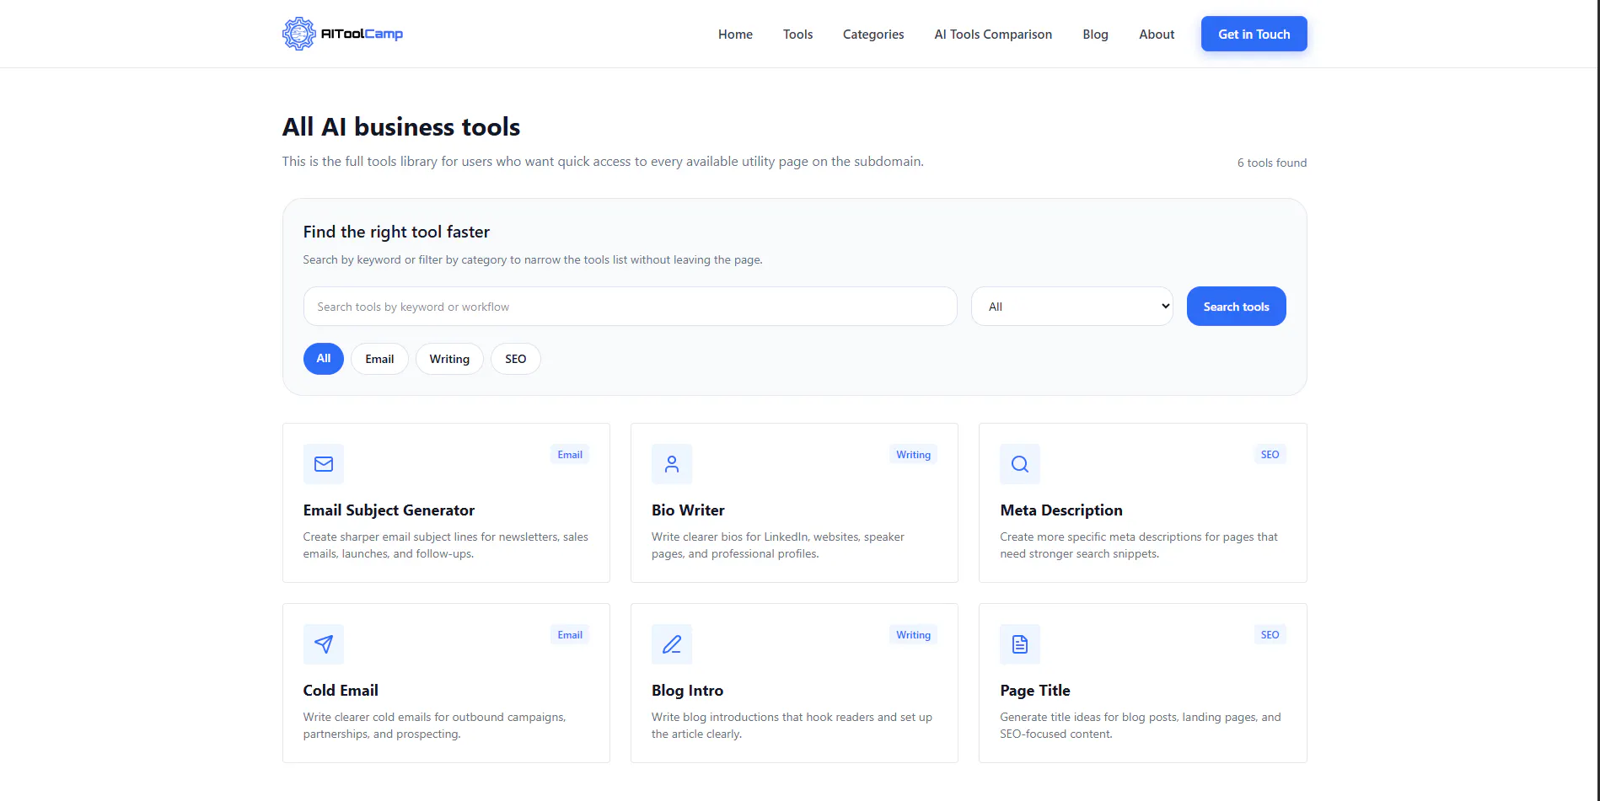Click the 'Find the right tool faster' heading

click(396, 232)
